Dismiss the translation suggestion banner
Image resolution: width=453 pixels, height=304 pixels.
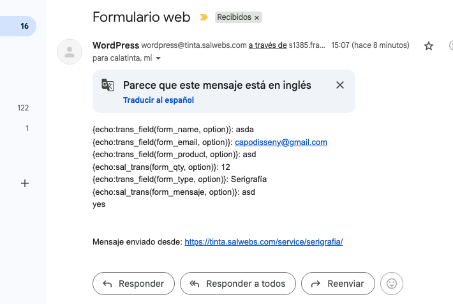(340, 86)
